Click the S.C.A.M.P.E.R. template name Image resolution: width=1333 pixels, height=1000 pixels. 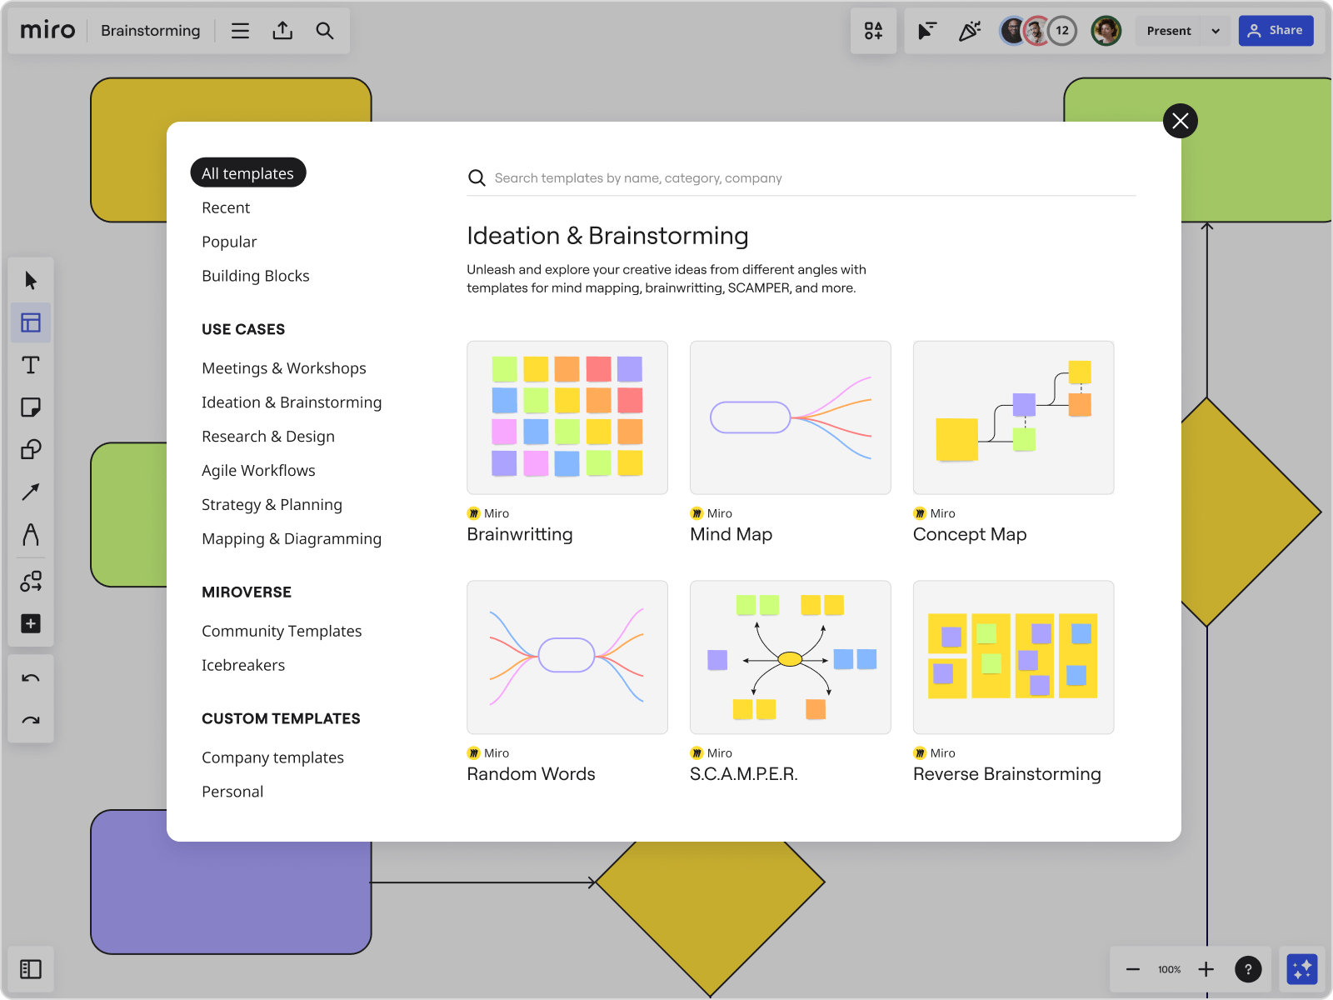click(x=744, y=774)
